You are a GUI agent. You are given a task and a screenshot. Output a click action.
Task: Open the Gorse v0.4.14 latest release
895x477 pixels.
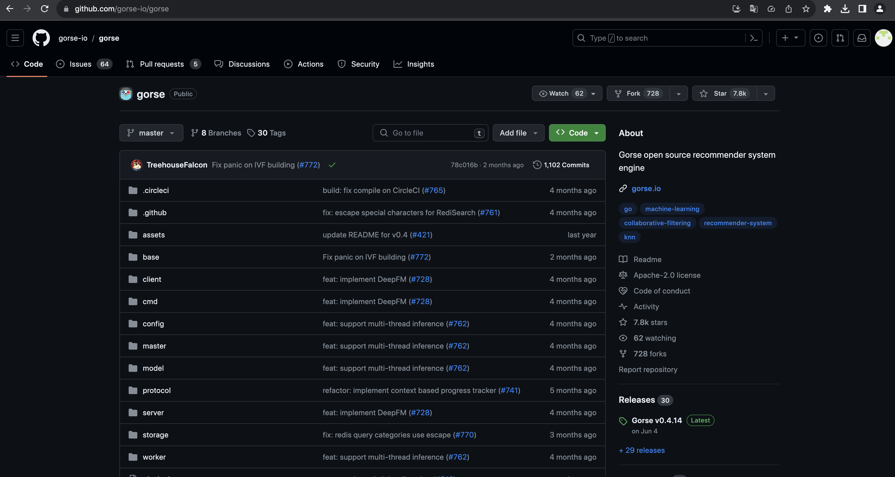(657, 420)
